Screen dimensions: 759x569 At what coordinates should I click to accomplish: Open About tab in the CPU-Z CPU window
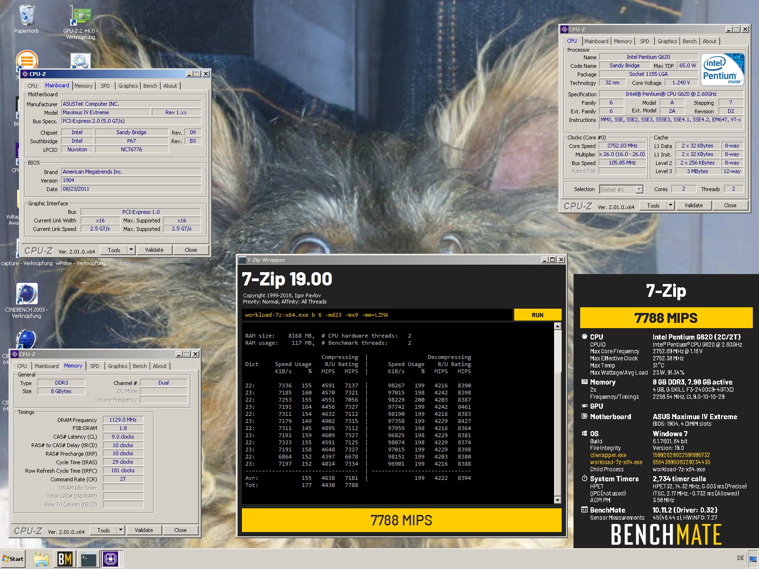point(709,41)
